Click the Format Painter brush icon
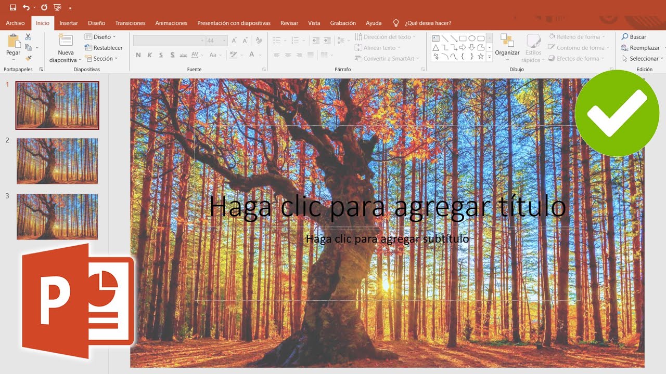This screenshot has width=666, height=374. tap(29, 58)
